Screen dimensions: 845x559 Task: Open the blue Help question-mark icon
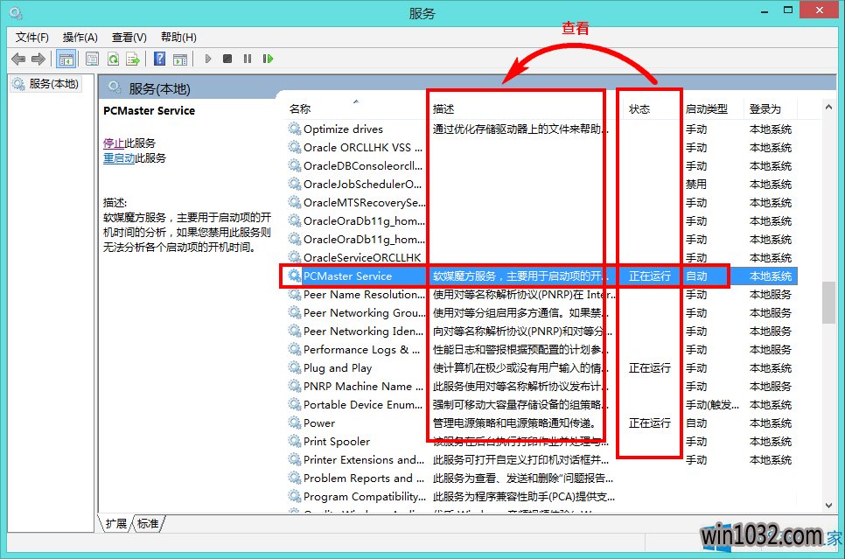[159, 59]
